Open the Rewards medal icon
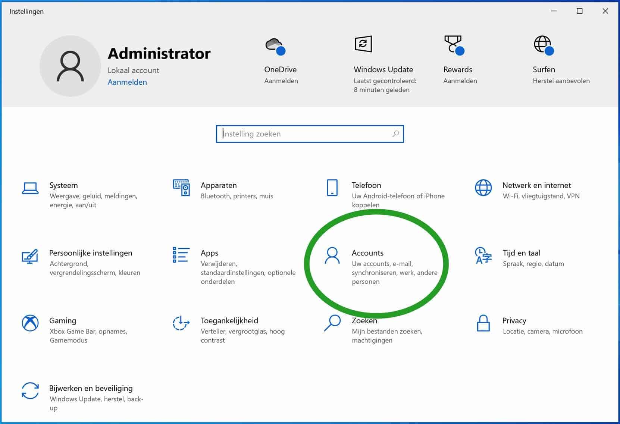The height and width of the screenshot is (424, 620). point(454,45)
